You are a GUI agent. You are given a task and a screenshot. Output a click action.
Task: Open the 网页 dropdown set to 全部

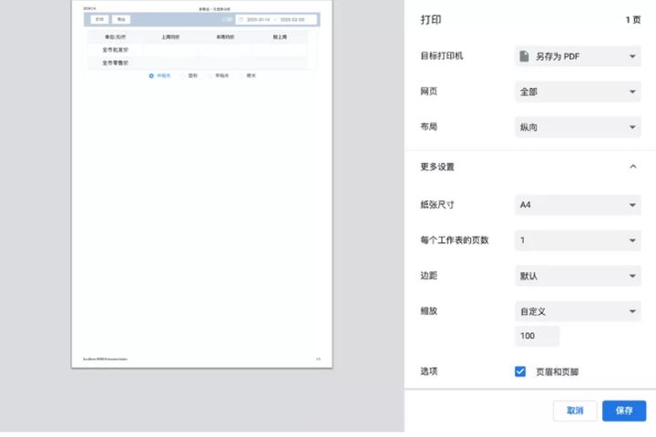click(x=578, y=92)
